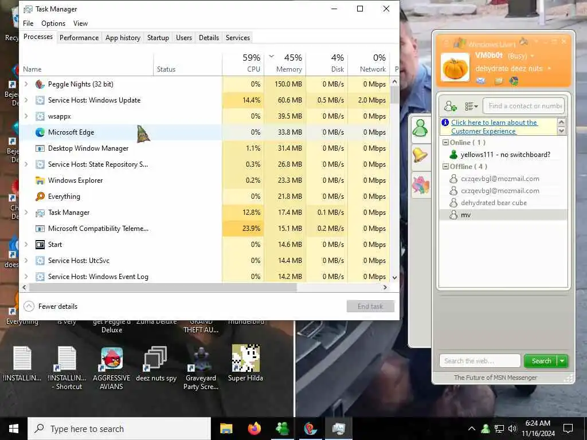Image resolution: width=587 pixels, height=440 pixels.
Task: Show hidden system tray icons
Action: click(x=472, y=429)
